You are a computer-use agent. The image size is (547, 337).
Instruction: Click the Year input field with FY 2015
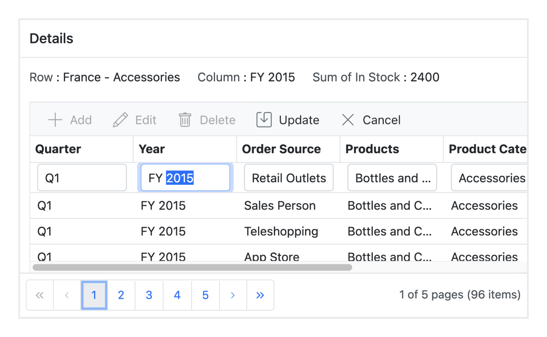[x=185, y=178]
